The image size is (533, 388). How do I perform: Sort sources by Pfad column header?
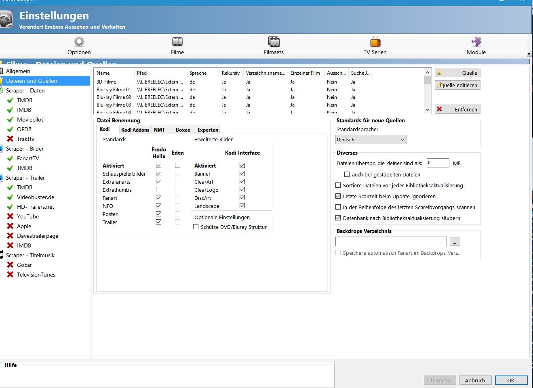(x=161, y=73)
